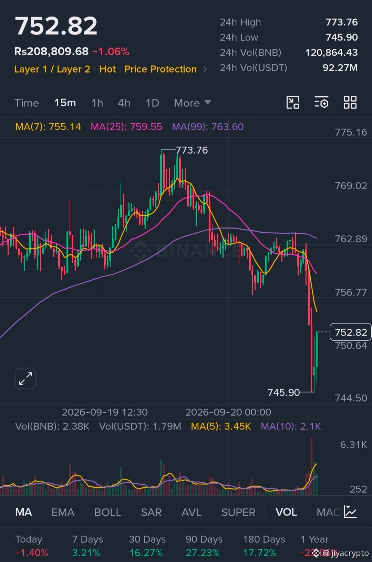Image resolution: width=372 pixels, height=562 pixels.
Task: Switch to the 1h timeframe
Action: click(x=97, y=103)
